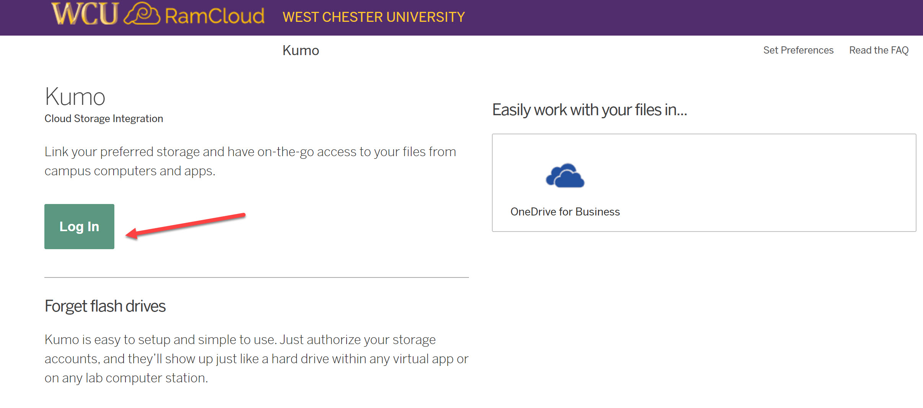Screen dimensions: 923x408
Task: Click the large Kumo page heading
Action: 75,96
